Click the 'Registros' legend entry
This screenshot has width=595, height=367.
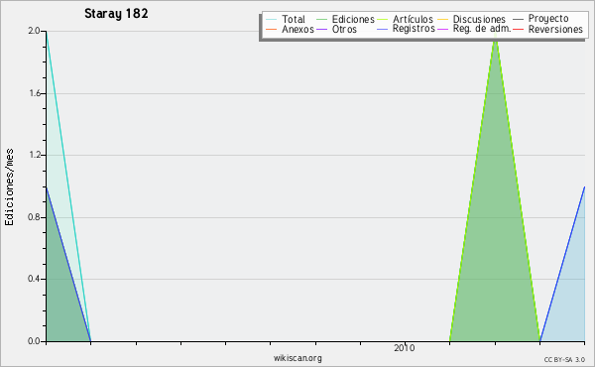pyautogui.click(x=414, y=29)
